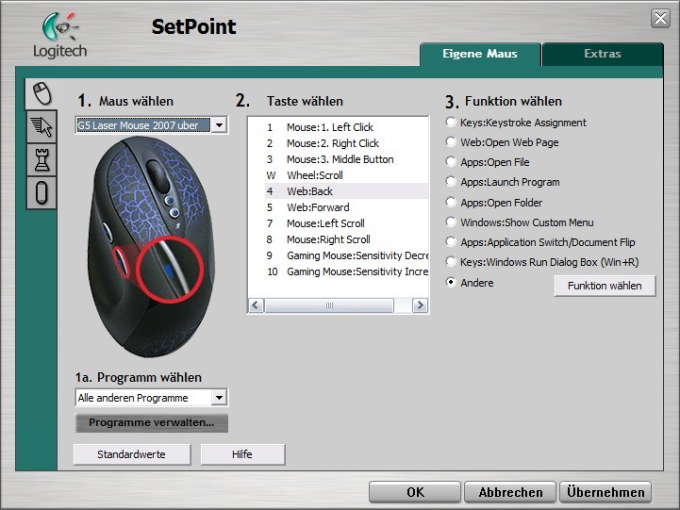680x510 pixels.
Task: Open the Alle anderen Programme dropdown
Action: [x=151, y=397]
